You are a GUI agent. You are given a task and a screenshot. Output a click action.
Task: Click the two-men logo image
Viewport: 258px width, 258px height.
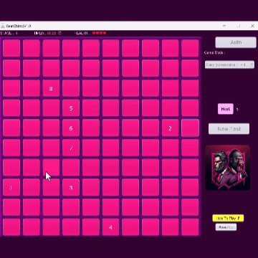tap(228, 168)
